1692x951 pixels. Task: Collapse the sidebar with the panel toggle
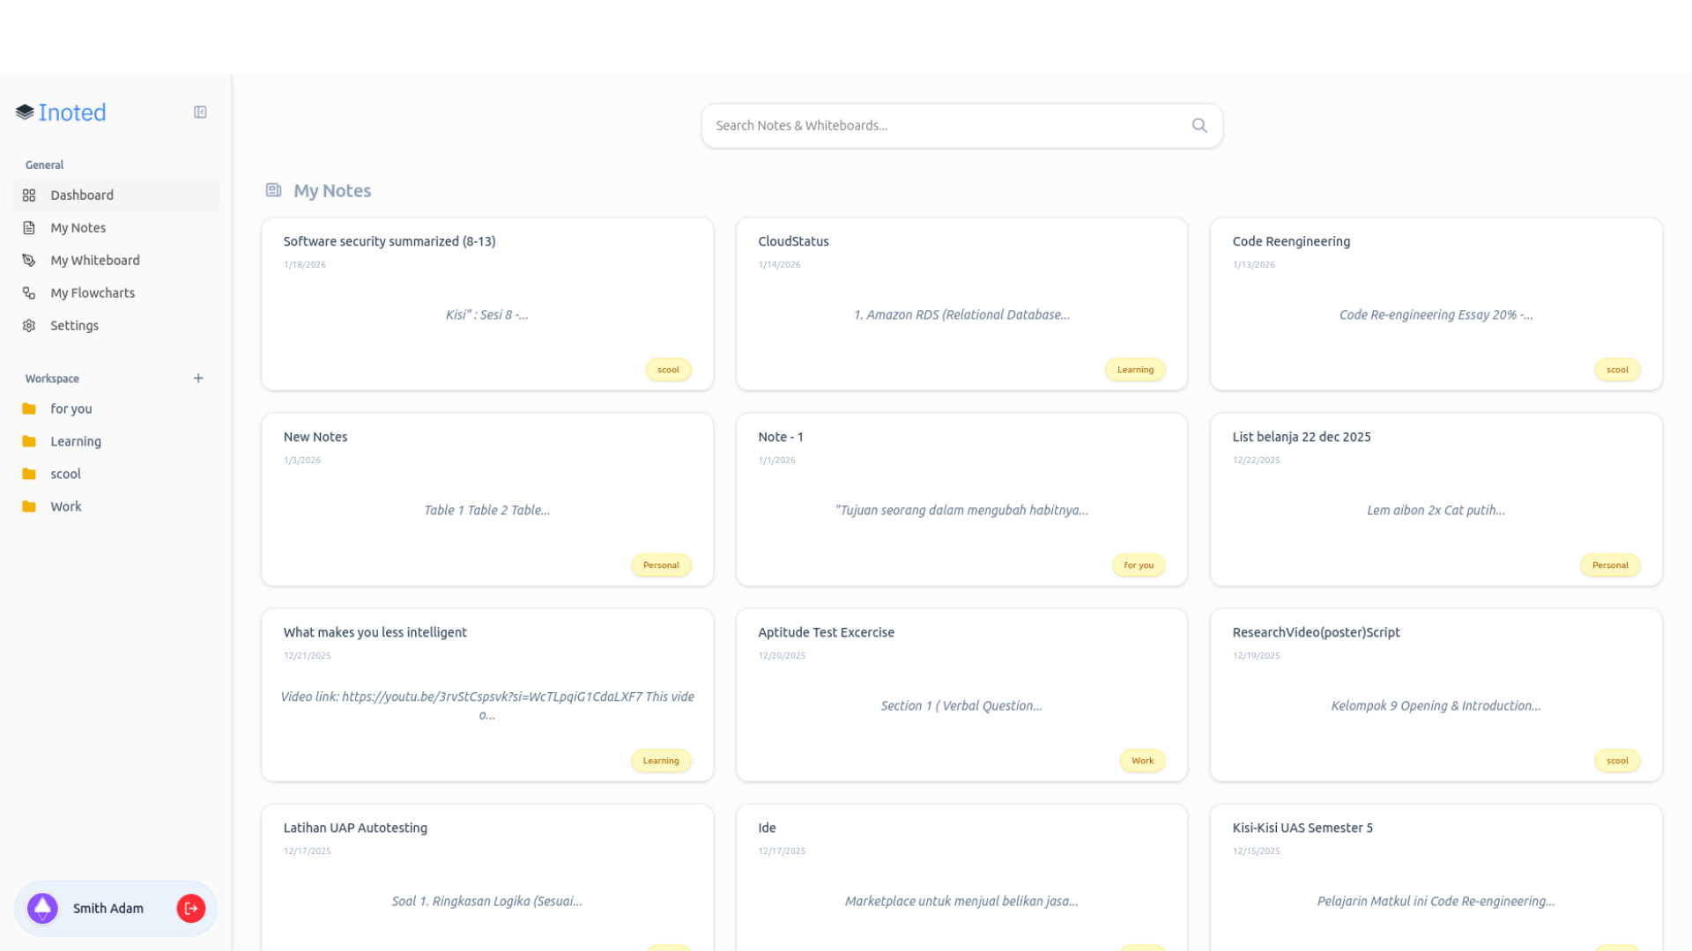coord(200,112)
